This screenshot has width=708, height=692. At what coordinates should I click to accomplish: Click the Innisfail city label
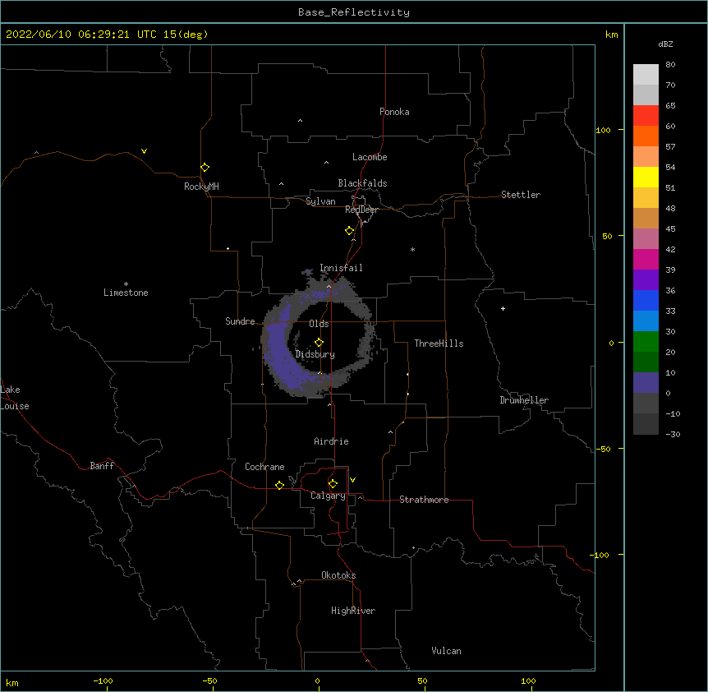click(341, 268)
